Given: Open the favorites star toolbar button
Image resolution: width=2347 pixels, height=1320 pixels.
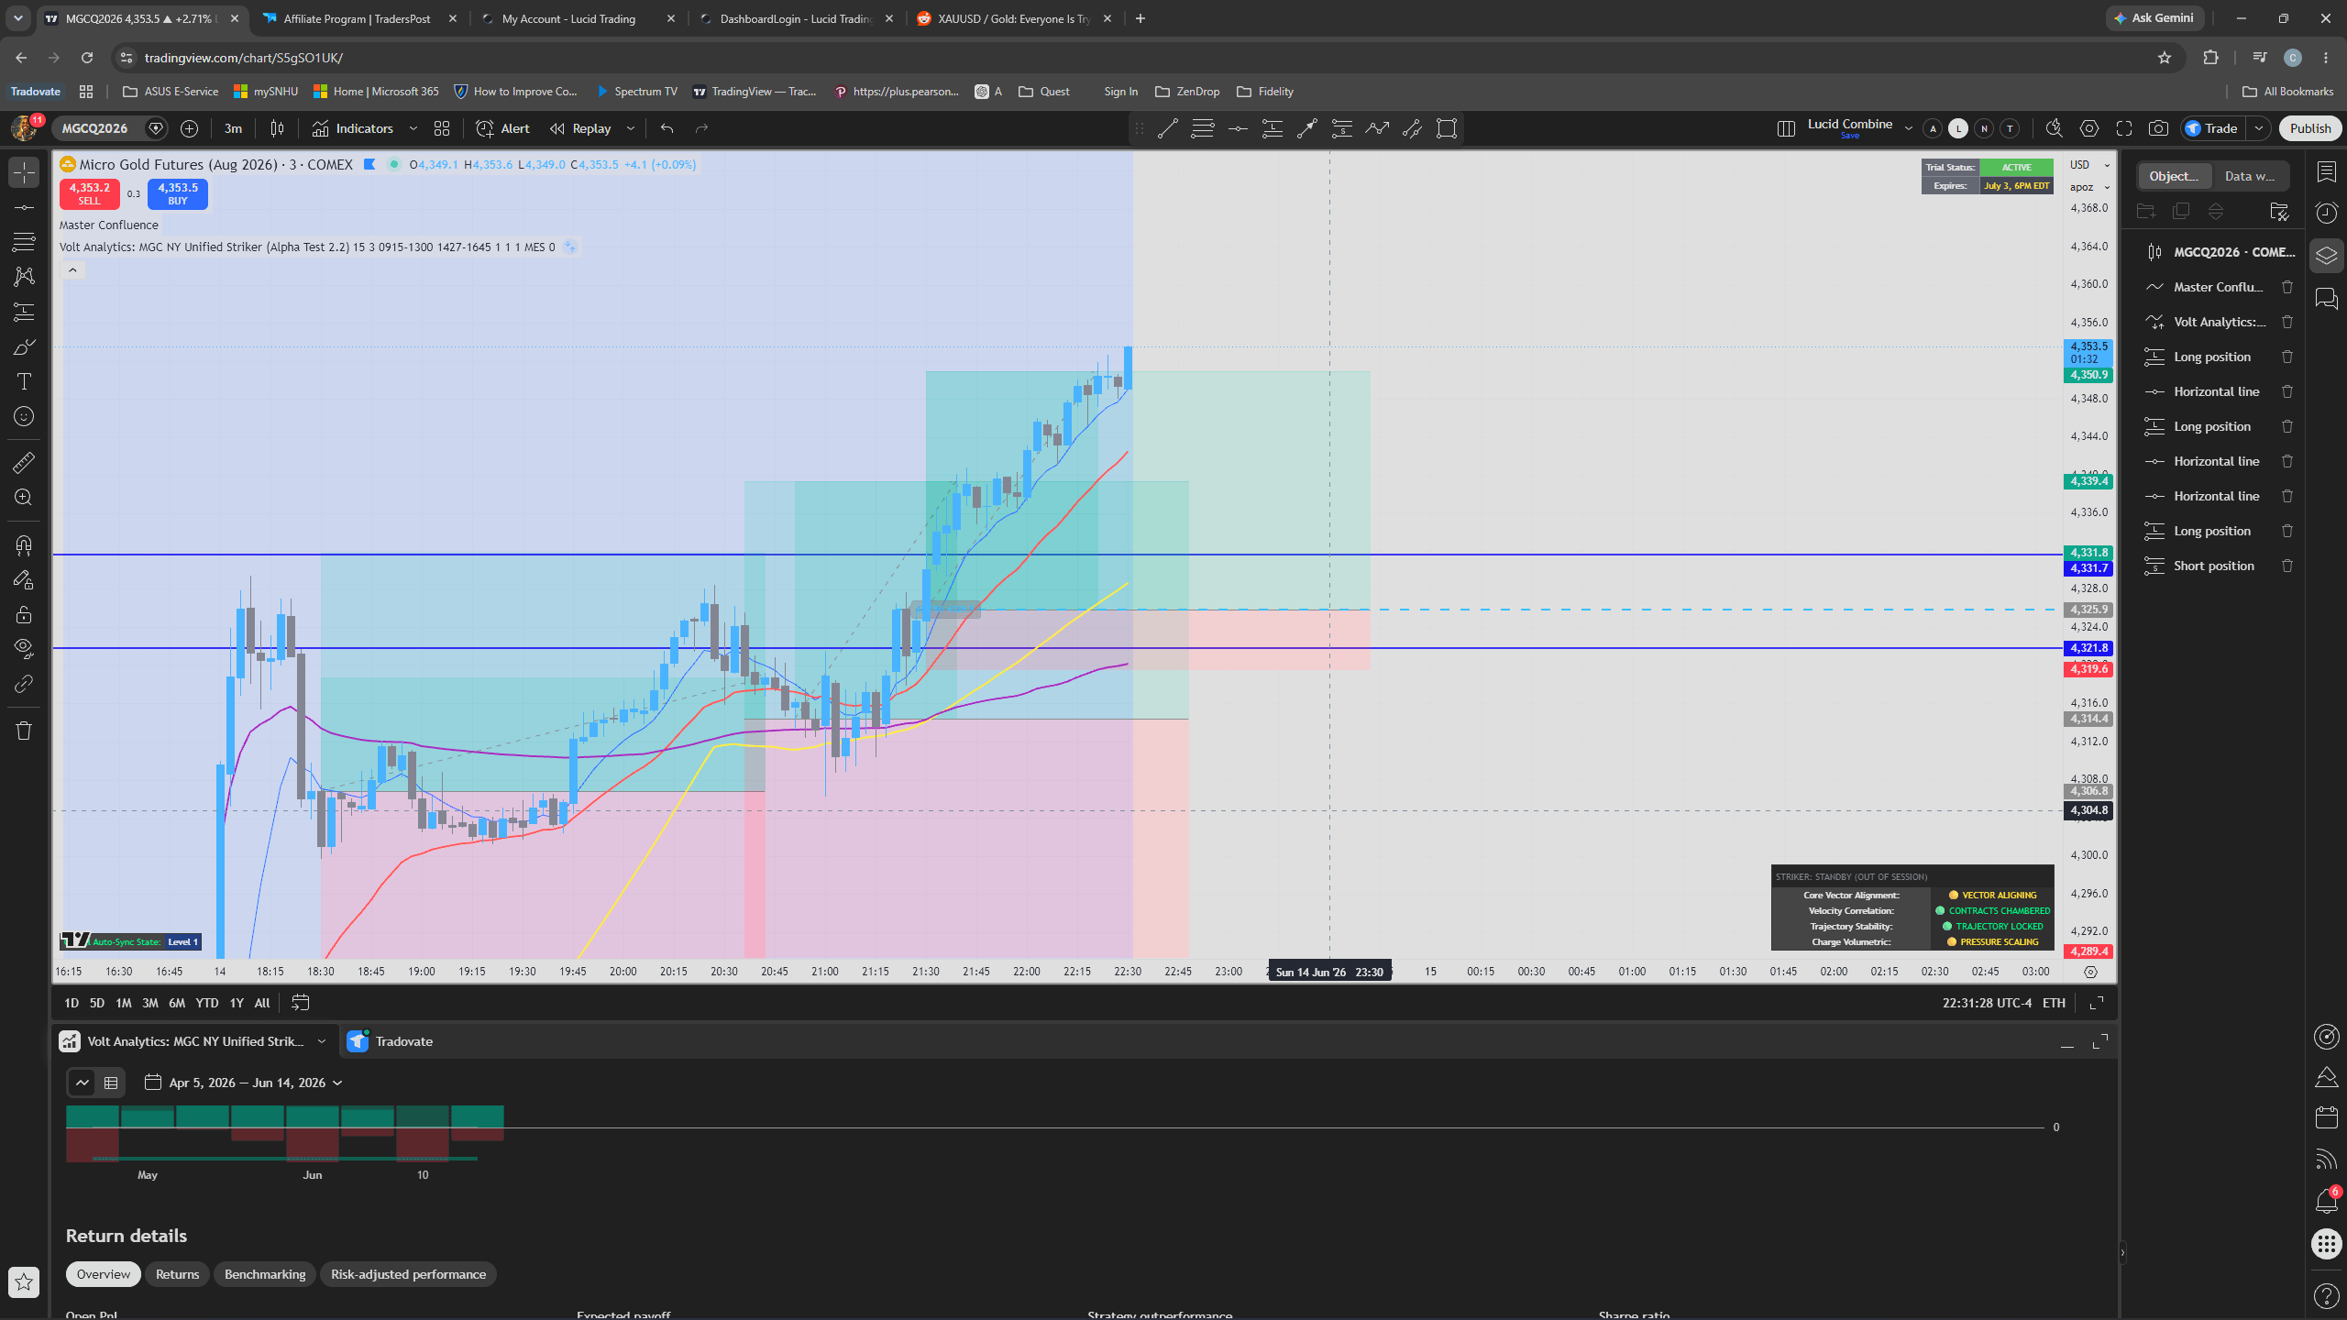Looking at the screenshot, I should click(24, 1281).
